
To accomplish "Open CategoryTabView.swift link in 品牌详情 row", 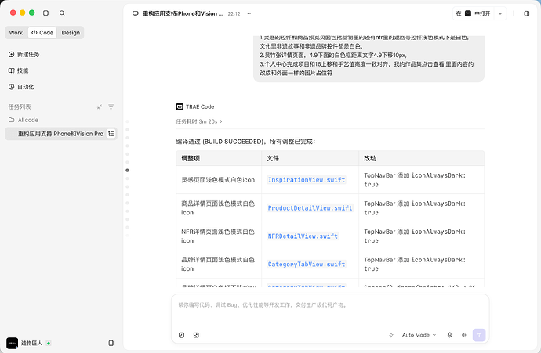I will point(307,264).
